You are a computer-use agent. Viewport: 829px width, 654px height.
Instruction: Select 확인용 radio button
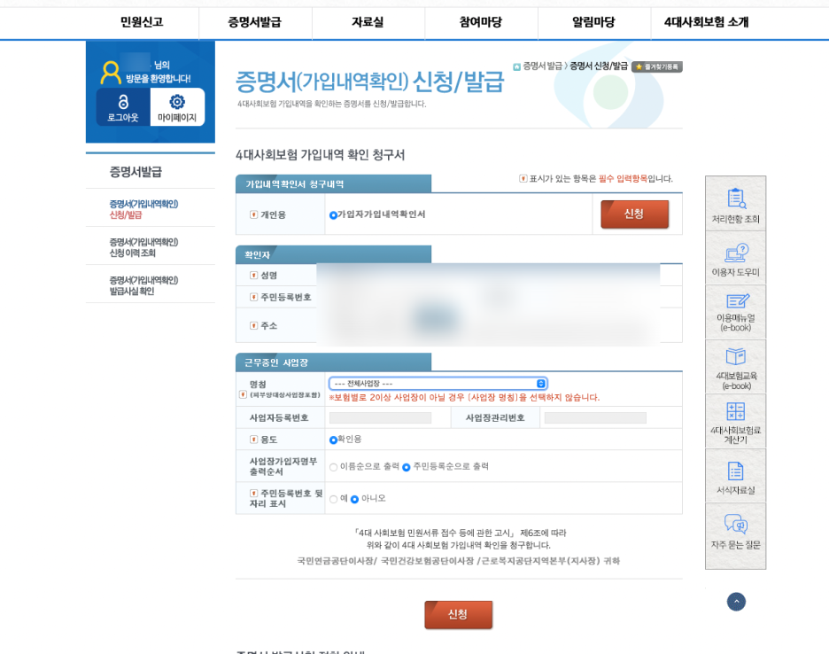click(x=333, y=440)
